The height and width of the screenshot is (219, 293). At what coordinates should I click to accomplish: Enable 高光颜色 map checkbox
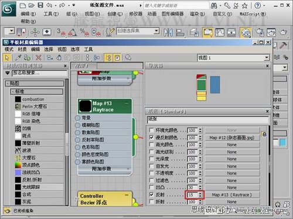(151, 144)
